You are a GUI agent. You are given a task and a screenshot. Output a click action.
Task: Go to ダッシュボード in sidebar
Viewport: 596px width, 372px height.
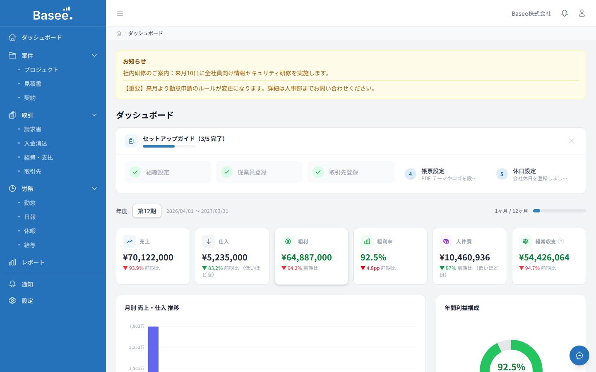[x=53, y=37]
